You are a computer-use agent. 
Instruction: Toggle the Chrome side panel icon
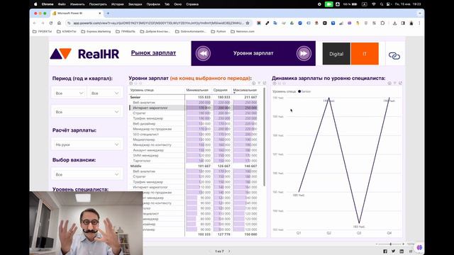click(403, 23)
